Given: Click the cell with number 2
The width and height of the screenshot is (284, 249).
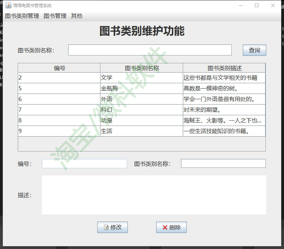Looking at the screenshot, I should [59, 78].
